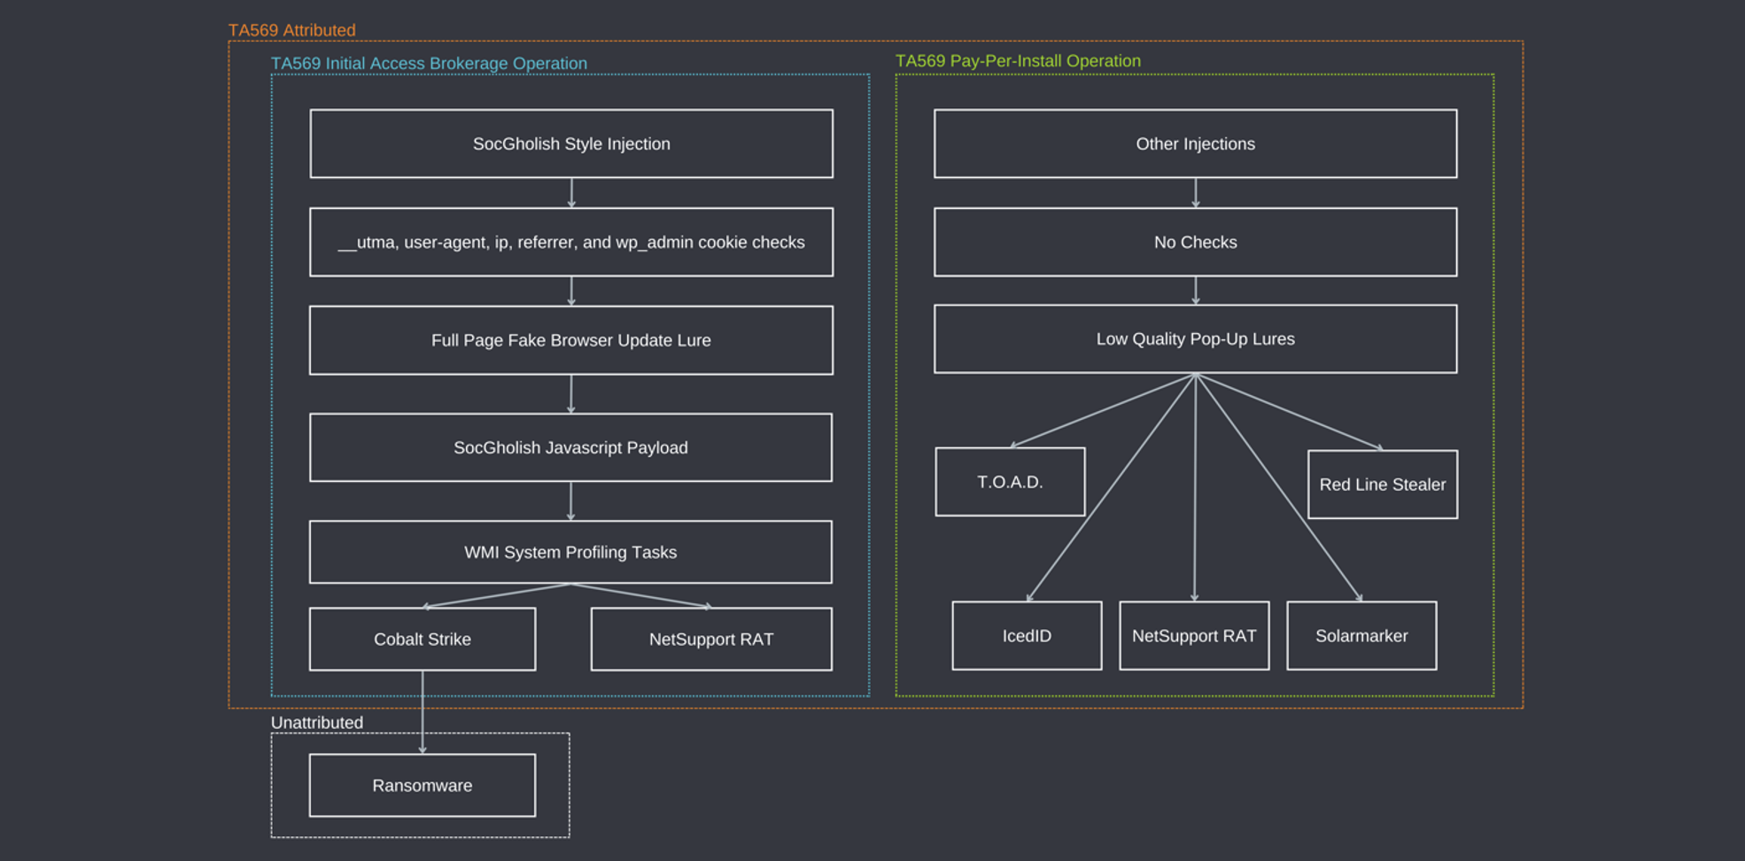Select WMI System Profiling Tasks node
This screenshot has width=1745, height=861.
(x=571, y=552)
